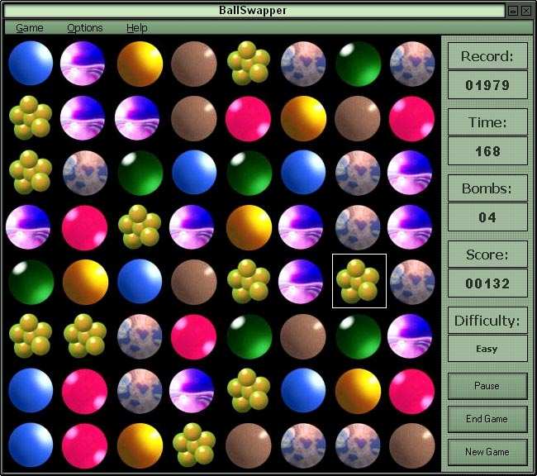Click the time value 168

487,151
